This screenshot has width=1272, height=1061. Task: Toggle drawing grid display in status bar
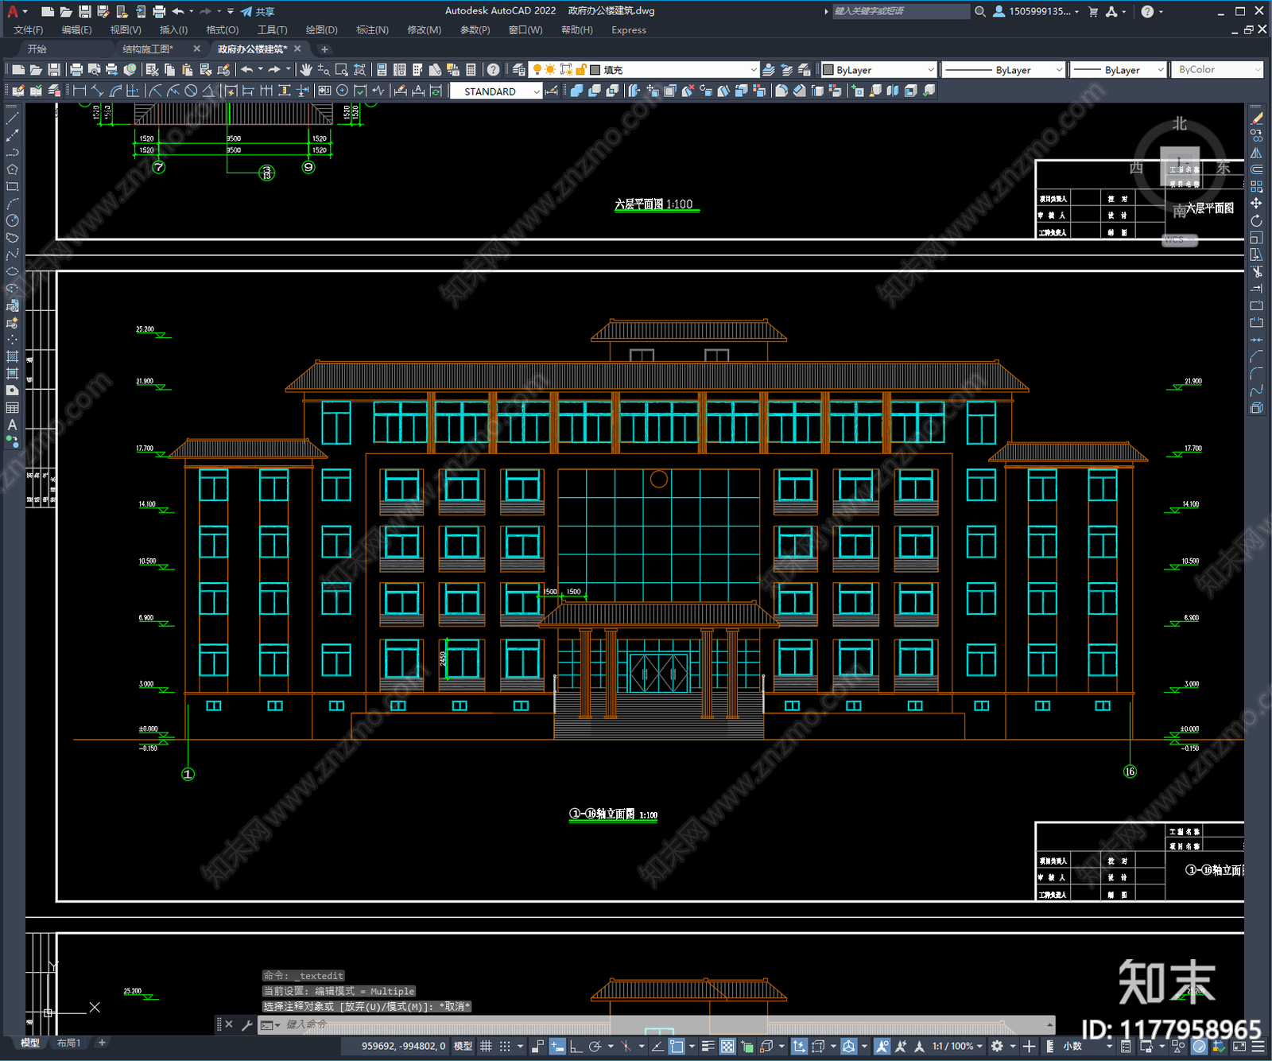tap(486, 1046)
